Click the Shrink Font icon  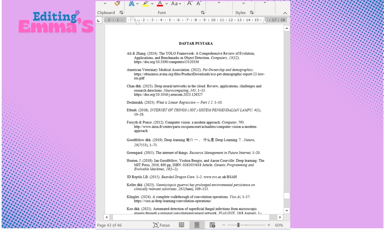coord(199,4)
